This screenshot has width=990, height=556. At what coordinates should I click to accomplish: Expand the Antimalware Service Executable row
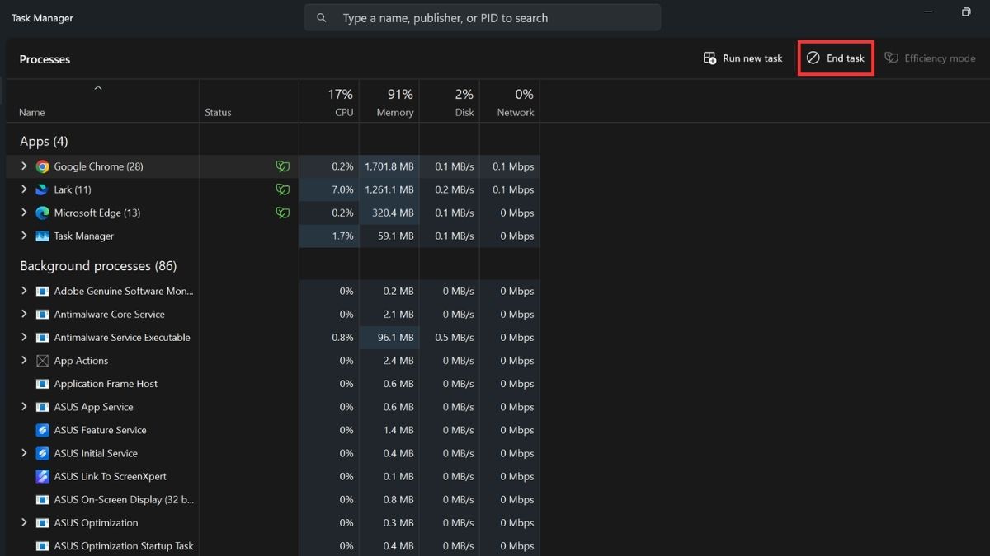pyautogui.click(x=24, y=337)
